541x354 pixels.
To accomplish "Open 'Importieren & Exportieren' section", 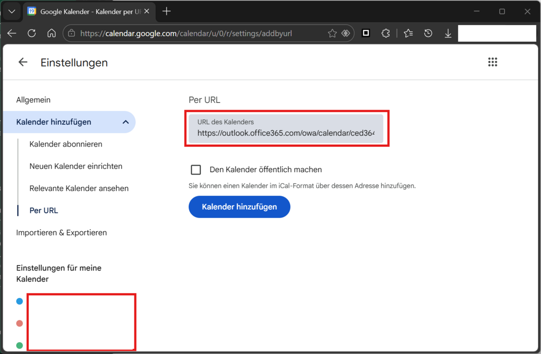I will click(x=61, y=233).
